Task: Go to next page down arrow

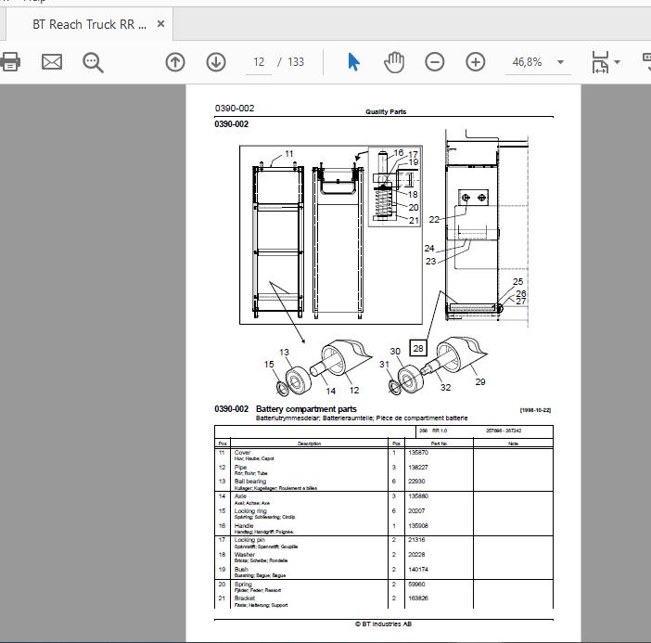Action: coord(216,62)
